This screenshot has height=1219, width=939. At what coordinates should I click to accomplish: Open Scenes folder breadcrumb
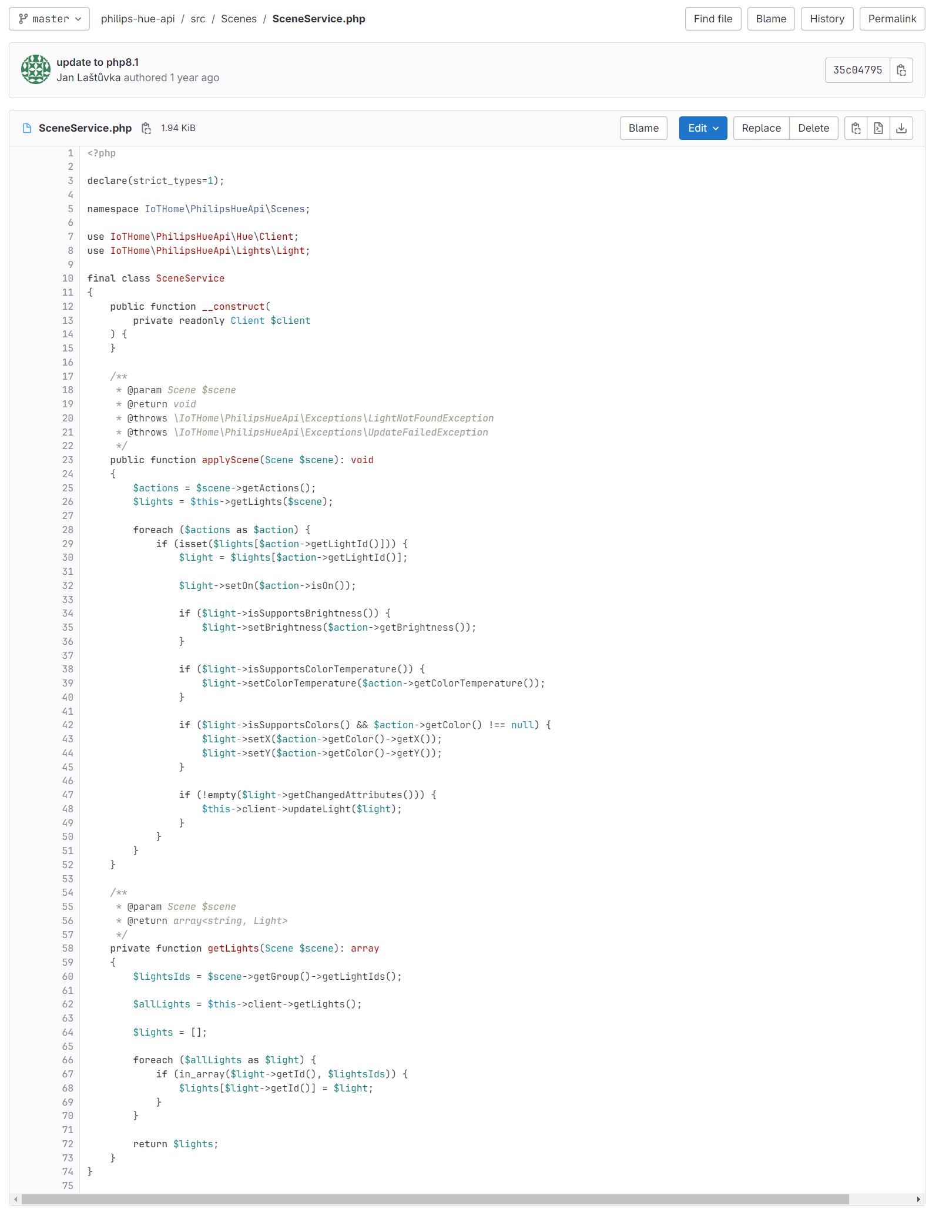239,19
